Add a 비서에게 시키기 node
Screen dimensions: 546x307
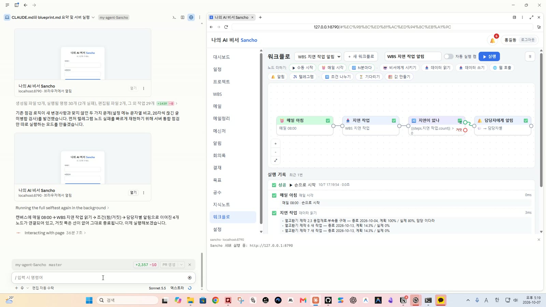pos(400,68)
